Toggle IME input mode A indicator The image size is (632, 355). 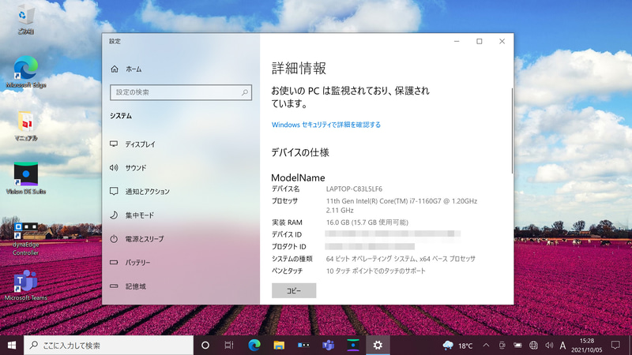tap(562, 346)
